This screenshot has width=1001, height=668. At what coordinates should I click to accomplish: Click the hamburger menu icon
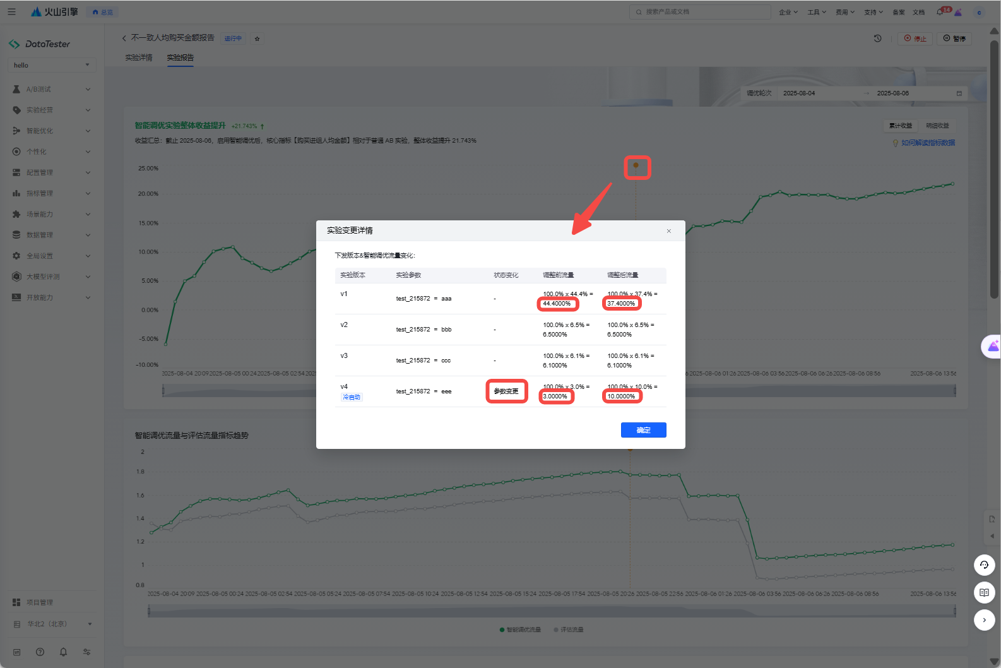(x=11, y=12)
